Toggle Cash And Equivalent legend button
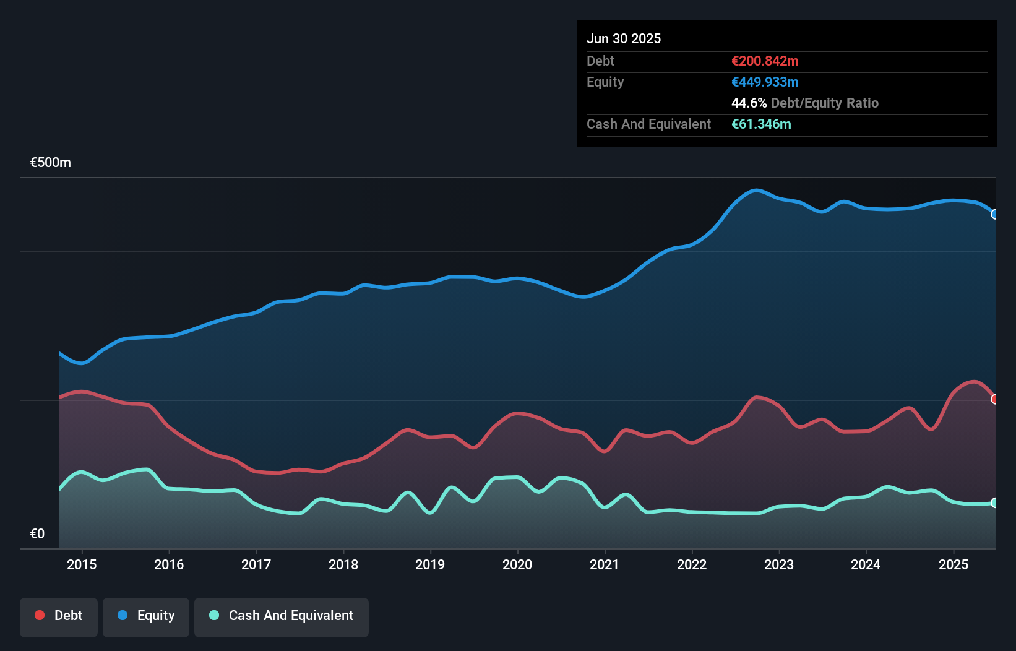The image size is (1016, 651). tap(282, 616)
